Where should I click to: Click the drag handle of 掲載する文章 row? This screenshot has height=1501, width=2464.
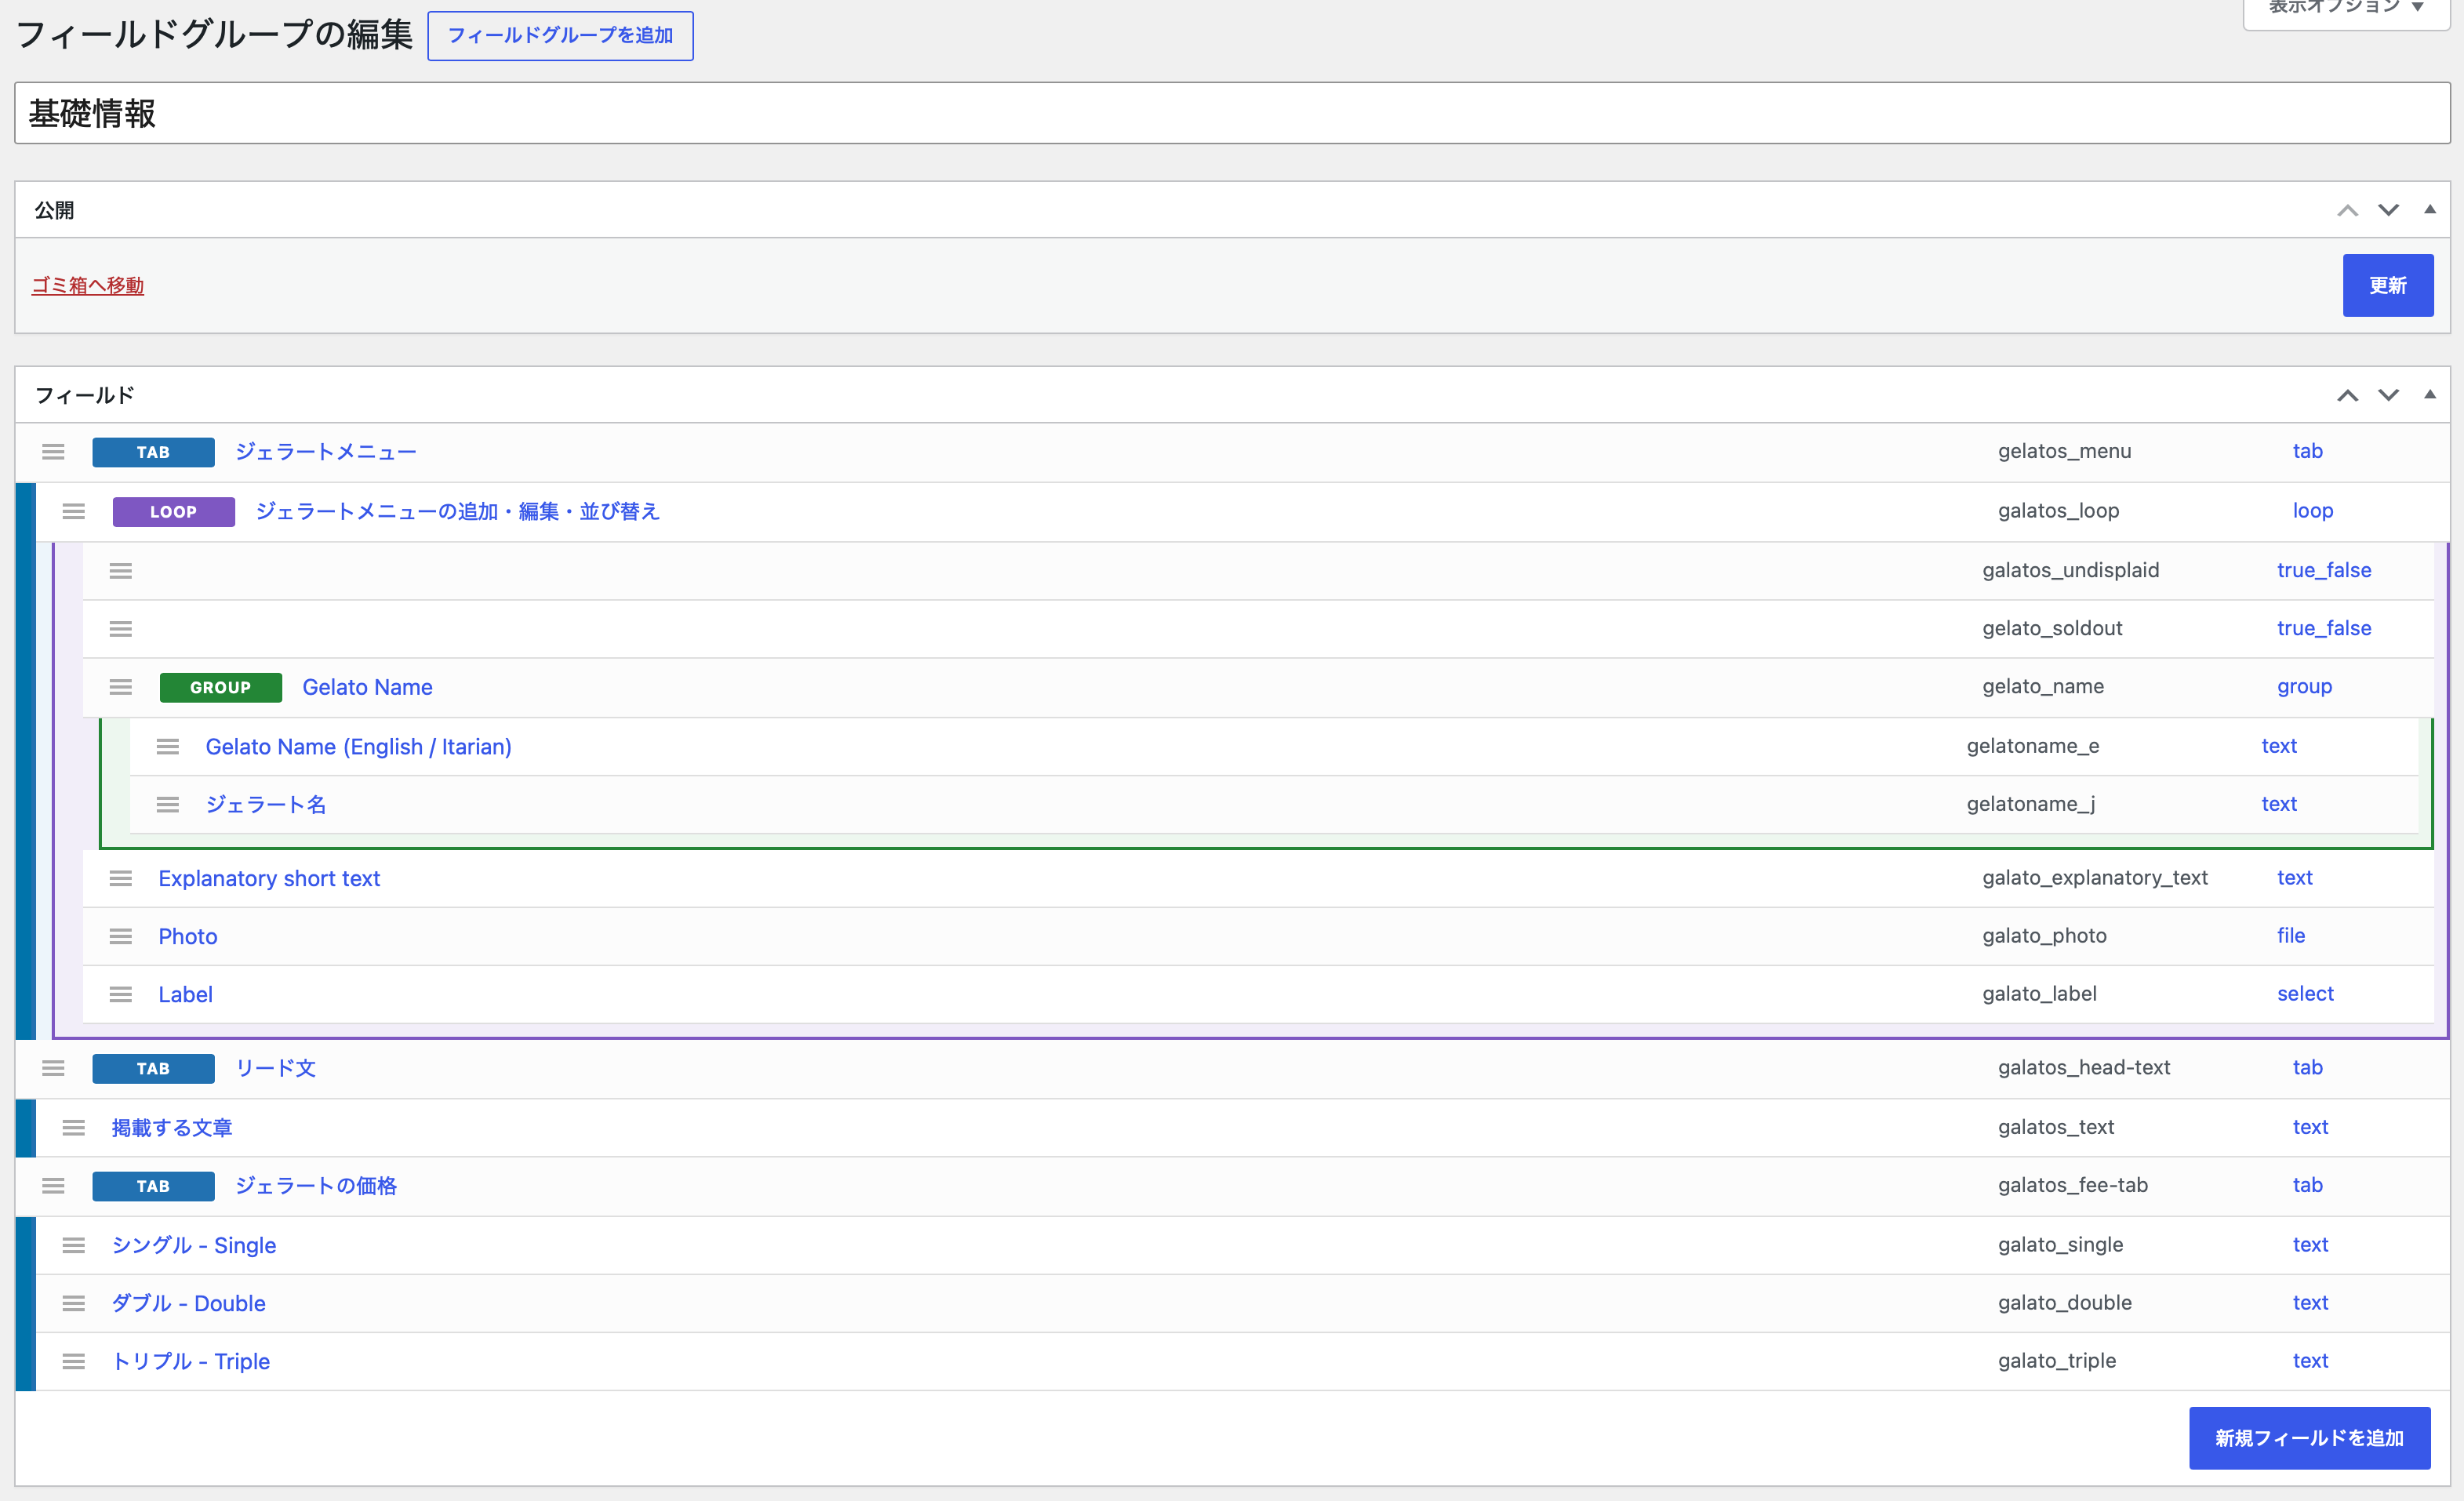pos(74,1128)
